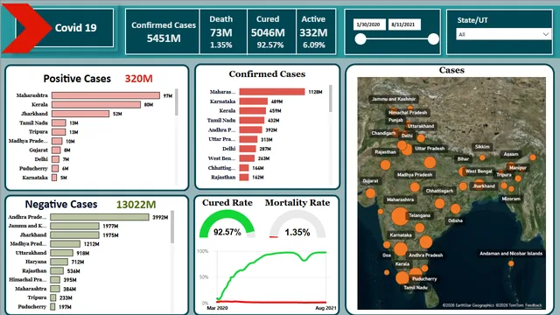Viewport: 560px width, 315px height.
Task: Select Karnataka bar in Confirmed Cases
Action: point(253,101)
